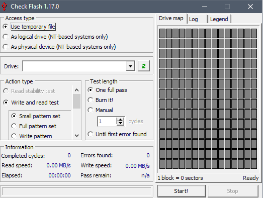Switch to the Drive map tab
This screenshot has width=263, height=198.
tap(171, 18)
